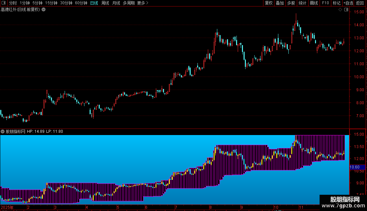Open dropdown next to 高德红外 title
Viewport: 367px width, 211px height.
pyautogui.click(x=44, y=10)
